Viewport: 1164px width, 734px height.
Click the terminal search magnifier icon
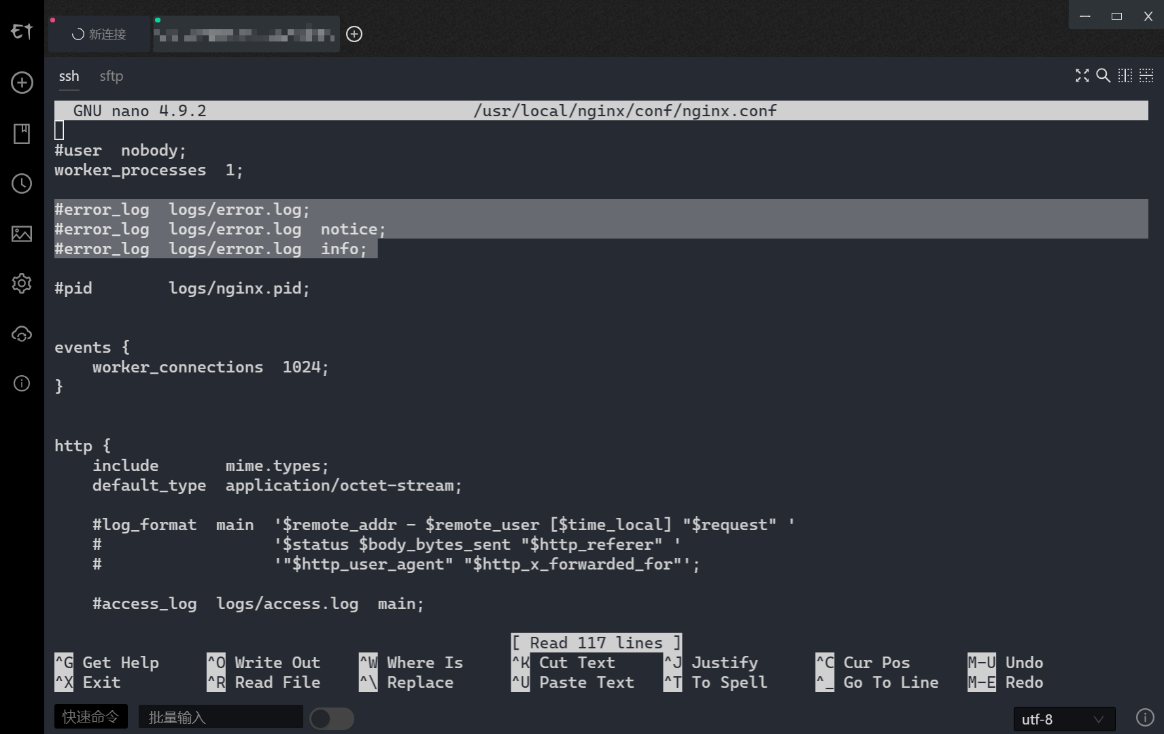coord(1103,75)
